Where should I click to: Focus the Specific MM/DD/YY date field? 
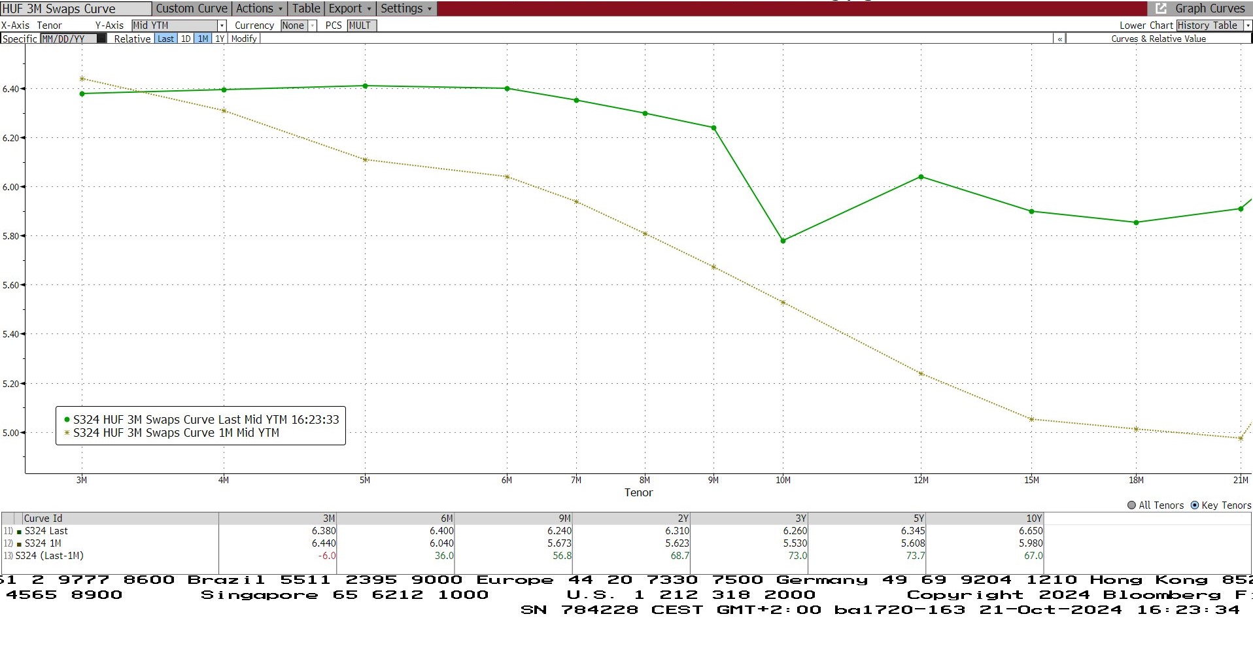click(68, 39)
